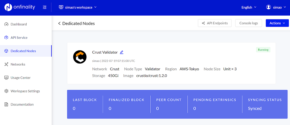Click the Crust network logo
The image size is (290, 125).
point(80,57)
